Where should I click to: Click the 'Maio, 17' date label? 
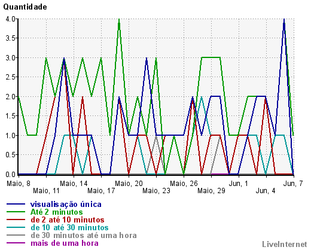pyautogui.click(x=101, y=191)
